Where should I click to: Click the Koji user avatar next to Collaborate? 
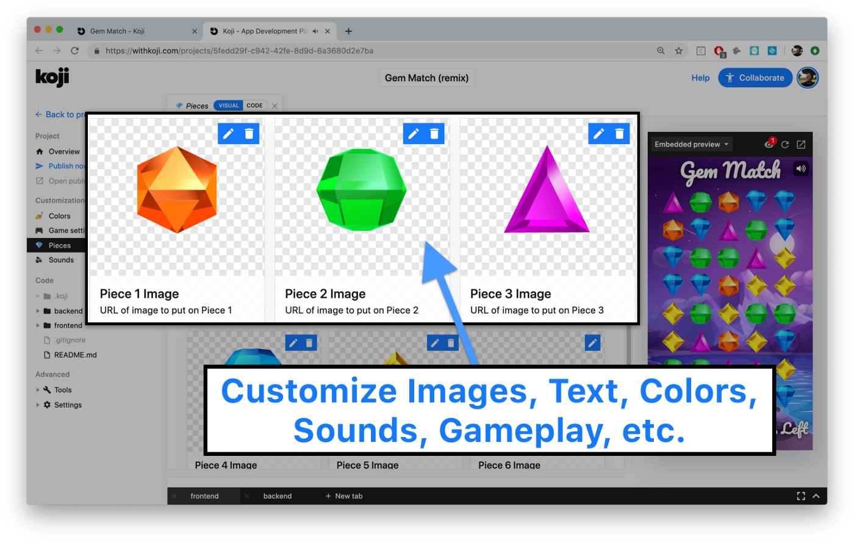(808, 78)
